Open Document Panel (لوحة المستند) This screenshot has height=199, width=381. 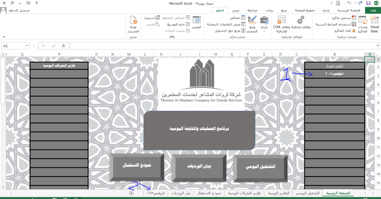[x=133, y=24]
